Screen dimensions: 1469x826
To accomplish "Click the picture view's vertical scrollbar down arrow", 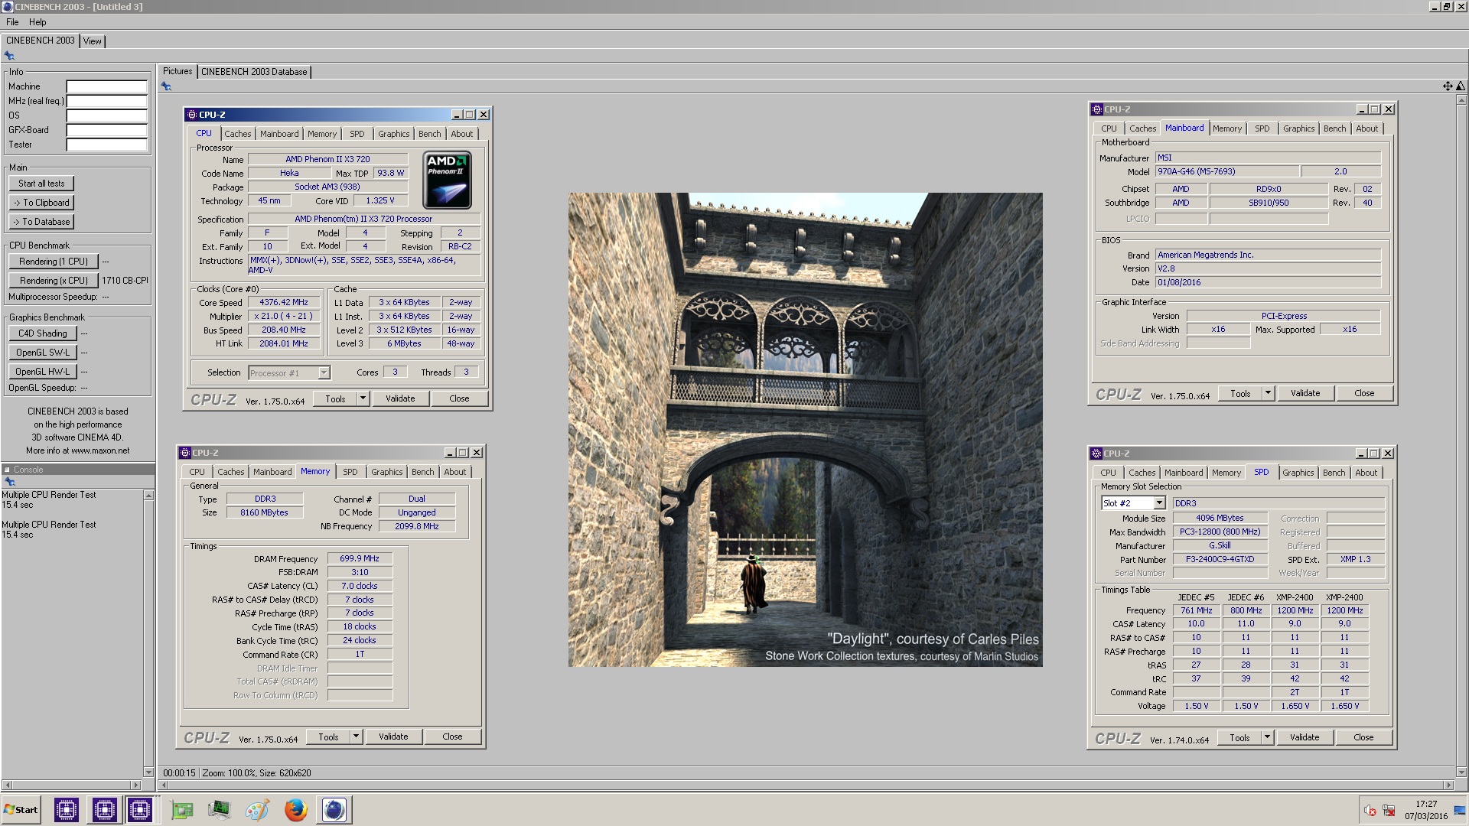I will pyautogui.click(x=1461, y=772).
